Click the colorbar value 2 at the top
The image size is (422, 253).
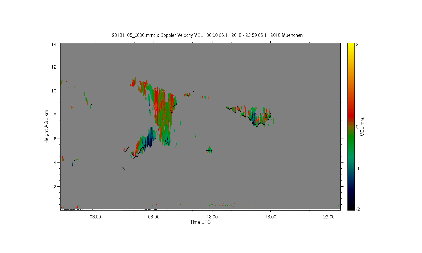[357, 45]
